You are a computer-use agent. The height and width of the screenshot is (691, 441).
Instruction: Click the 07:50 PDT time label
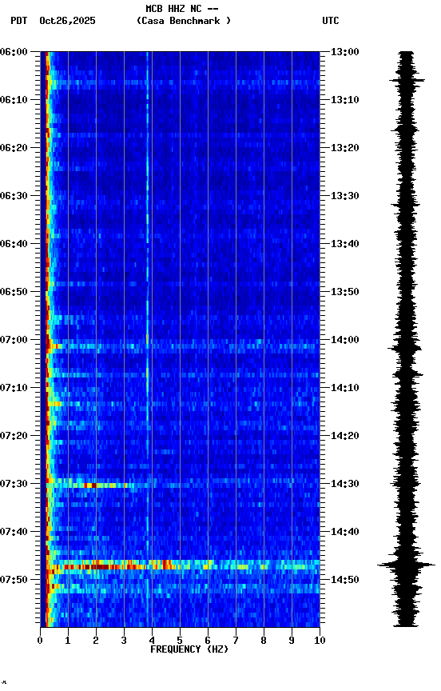point(14,580)
